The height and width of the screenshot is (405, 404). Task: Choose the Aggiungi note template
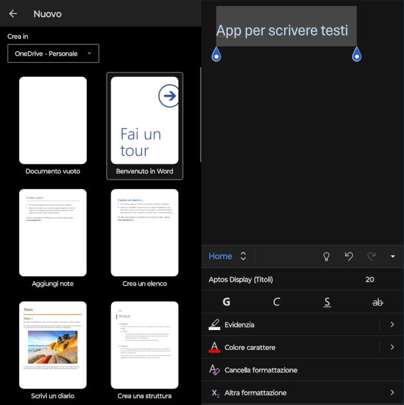click(53, 238)
